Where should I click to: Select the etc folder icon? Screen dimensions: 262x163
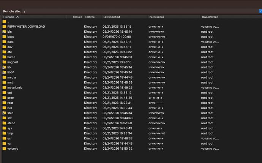[4, 52]
